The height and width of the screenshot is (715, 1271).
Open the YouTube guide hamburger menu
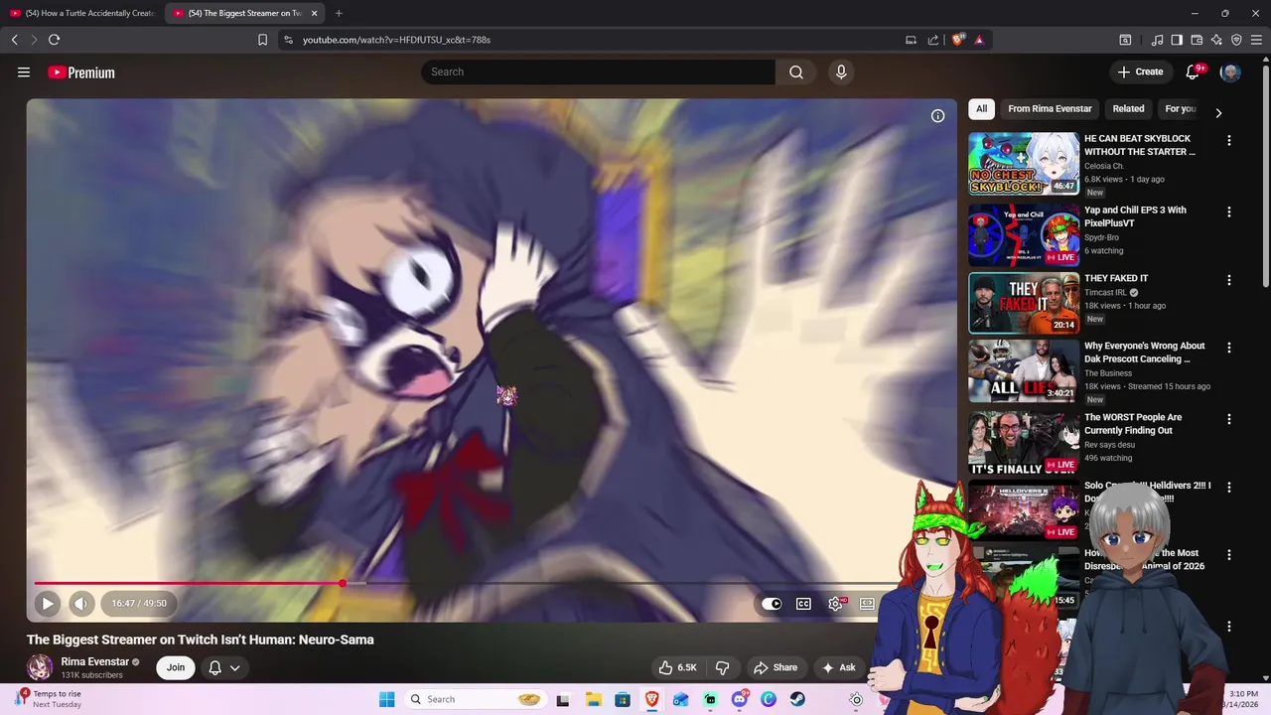point(24,71)
